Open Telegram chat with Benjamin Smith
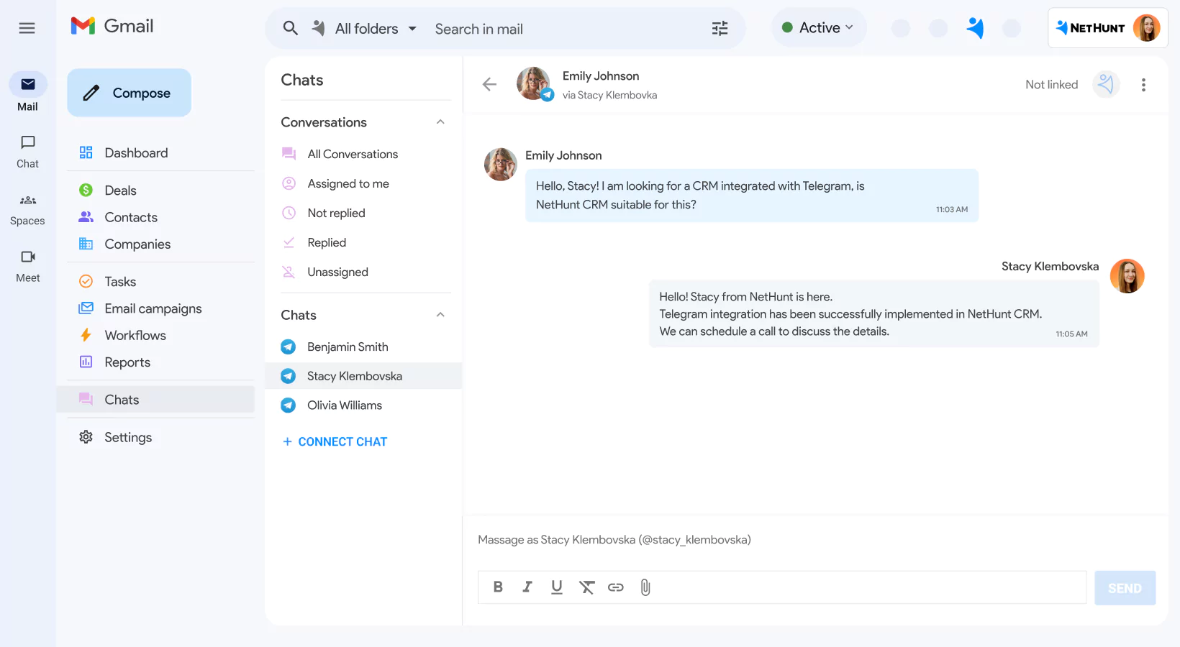Screen dimensions: 1180x647 coord(348,347)
